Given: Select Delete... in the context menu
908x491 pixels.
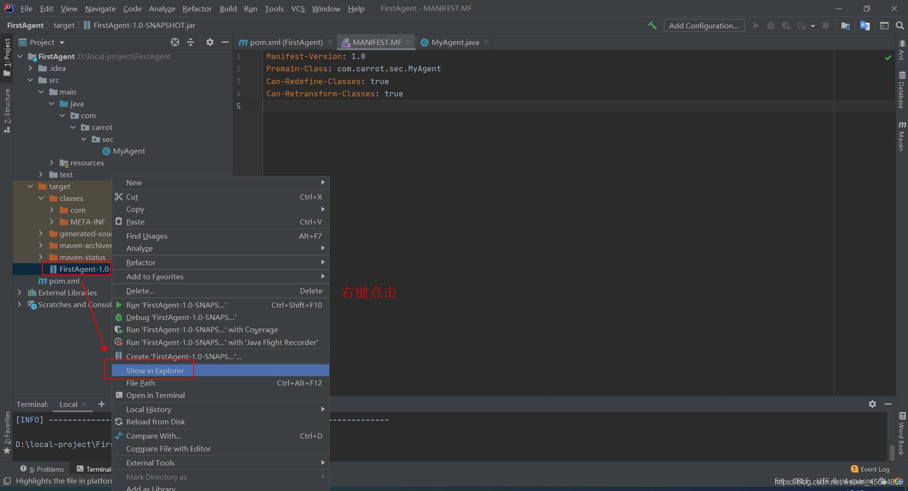Looking at the screenshot, I should [x=220, y=291].
